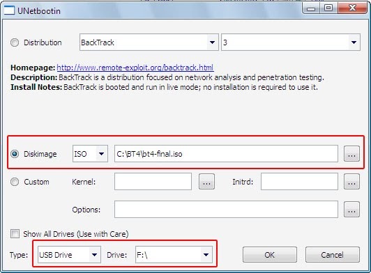Viewport: 371px width, 273px height.
Task: Browse for Initrd file button
Action: [352, 182]
